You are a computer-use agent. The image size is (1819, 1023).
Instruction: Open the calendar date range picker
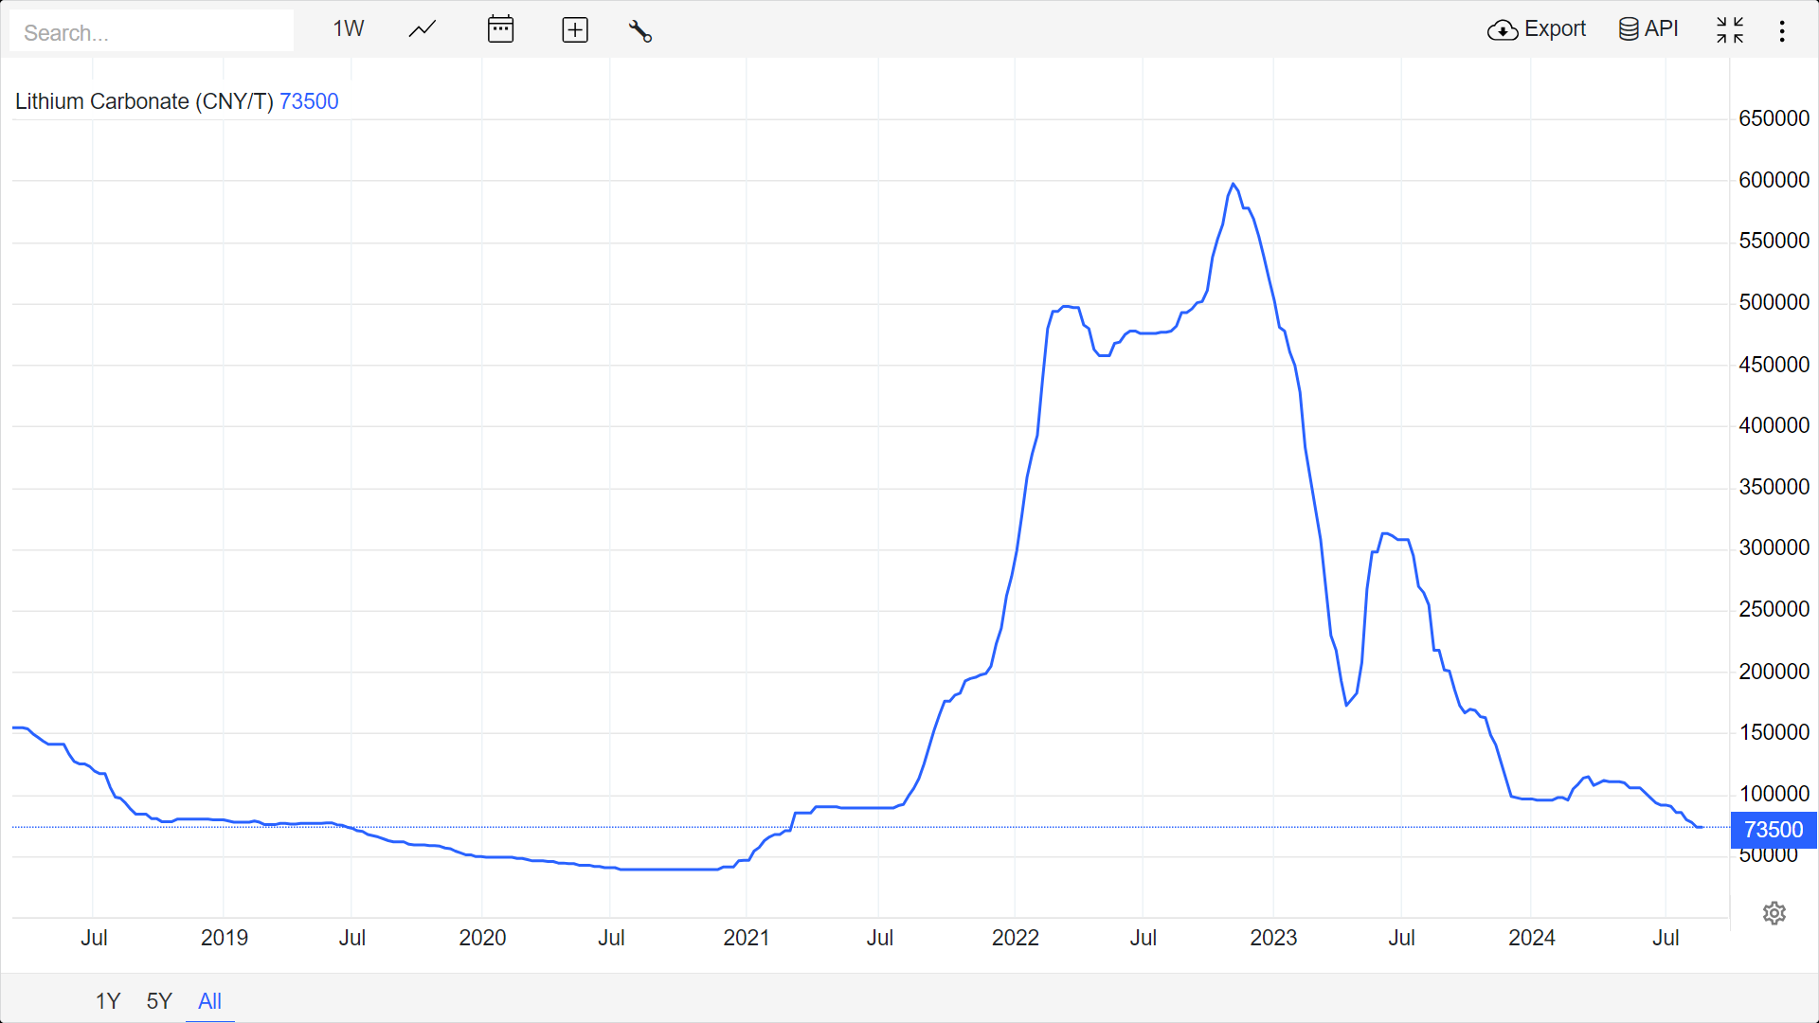500,29
